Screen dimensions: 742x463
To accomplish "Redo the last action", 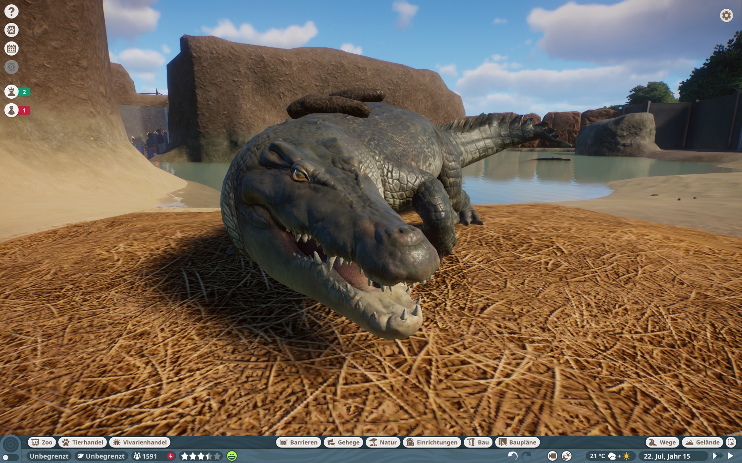I will [527, 456].
